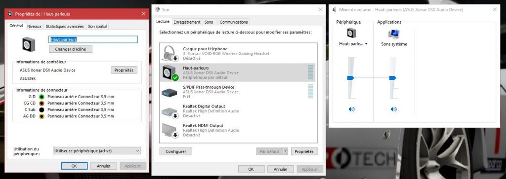Viewport: 506px width, 179px height.
Task: Click the Périphérique volume slider handle
Action: coord(351,78)
